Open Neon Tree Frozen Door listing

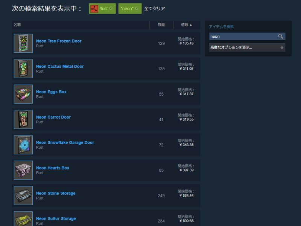[59, 41]
